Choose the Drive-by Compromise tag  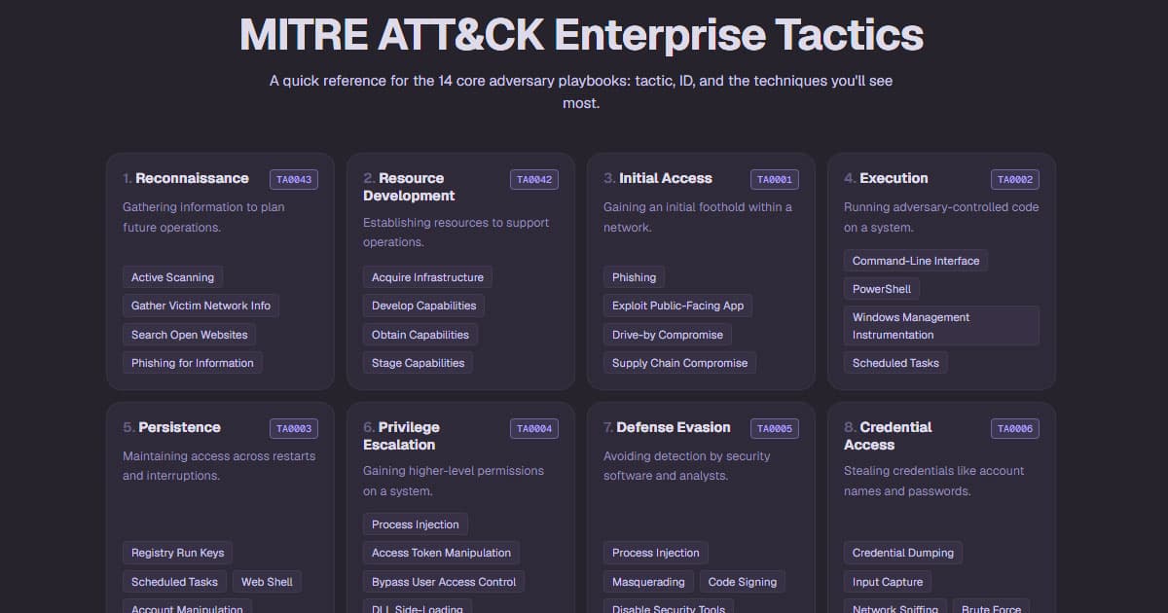click(x=668, y=335)
